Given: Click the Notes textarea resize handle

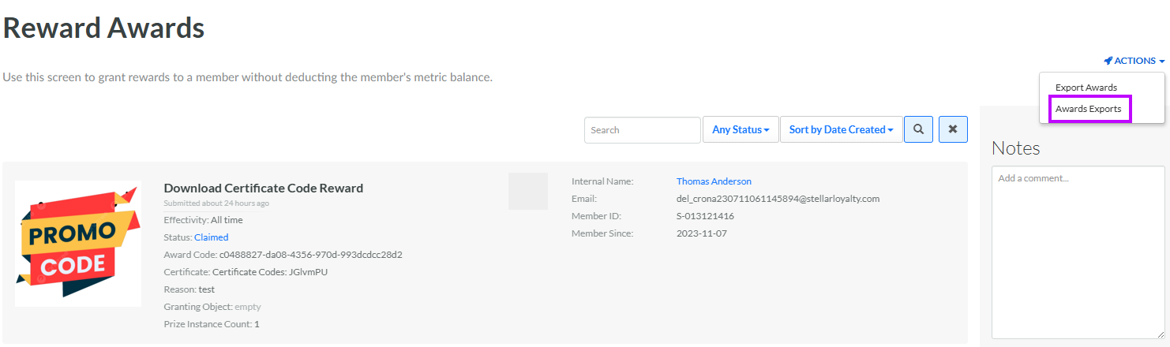Looking at the screenshot, I should pos(1160,334).
